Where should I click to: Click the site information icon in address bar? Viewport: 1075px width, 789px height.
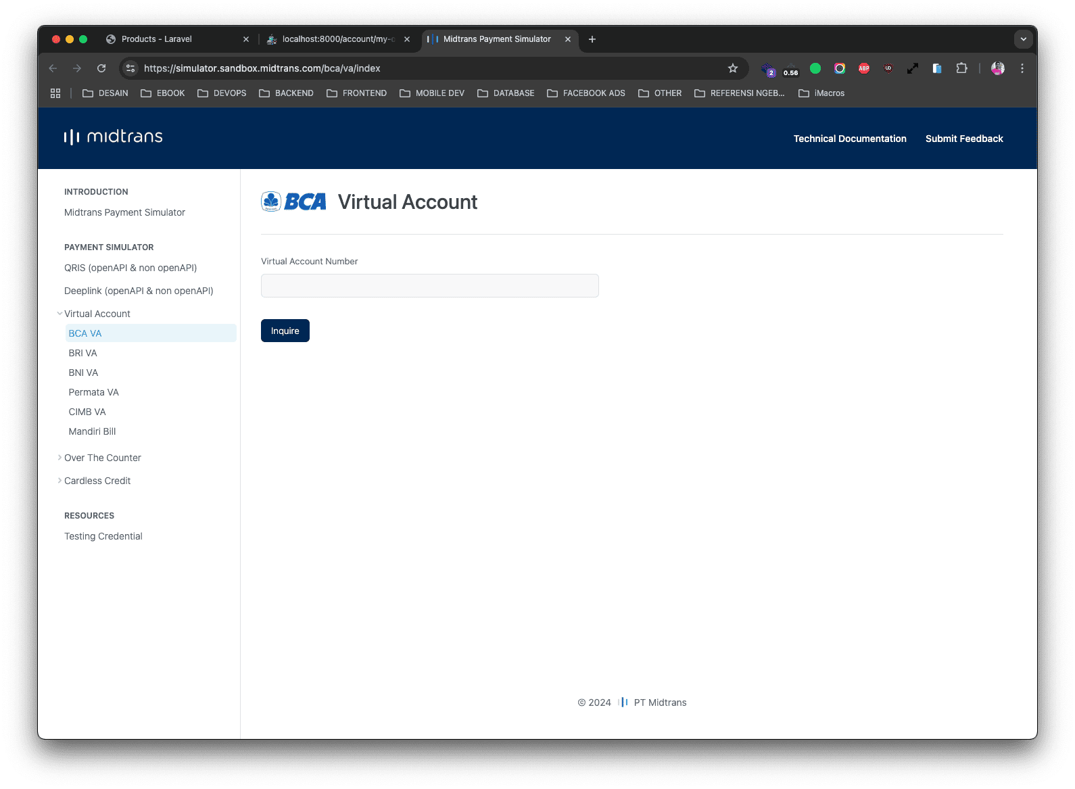click(131, 68)
